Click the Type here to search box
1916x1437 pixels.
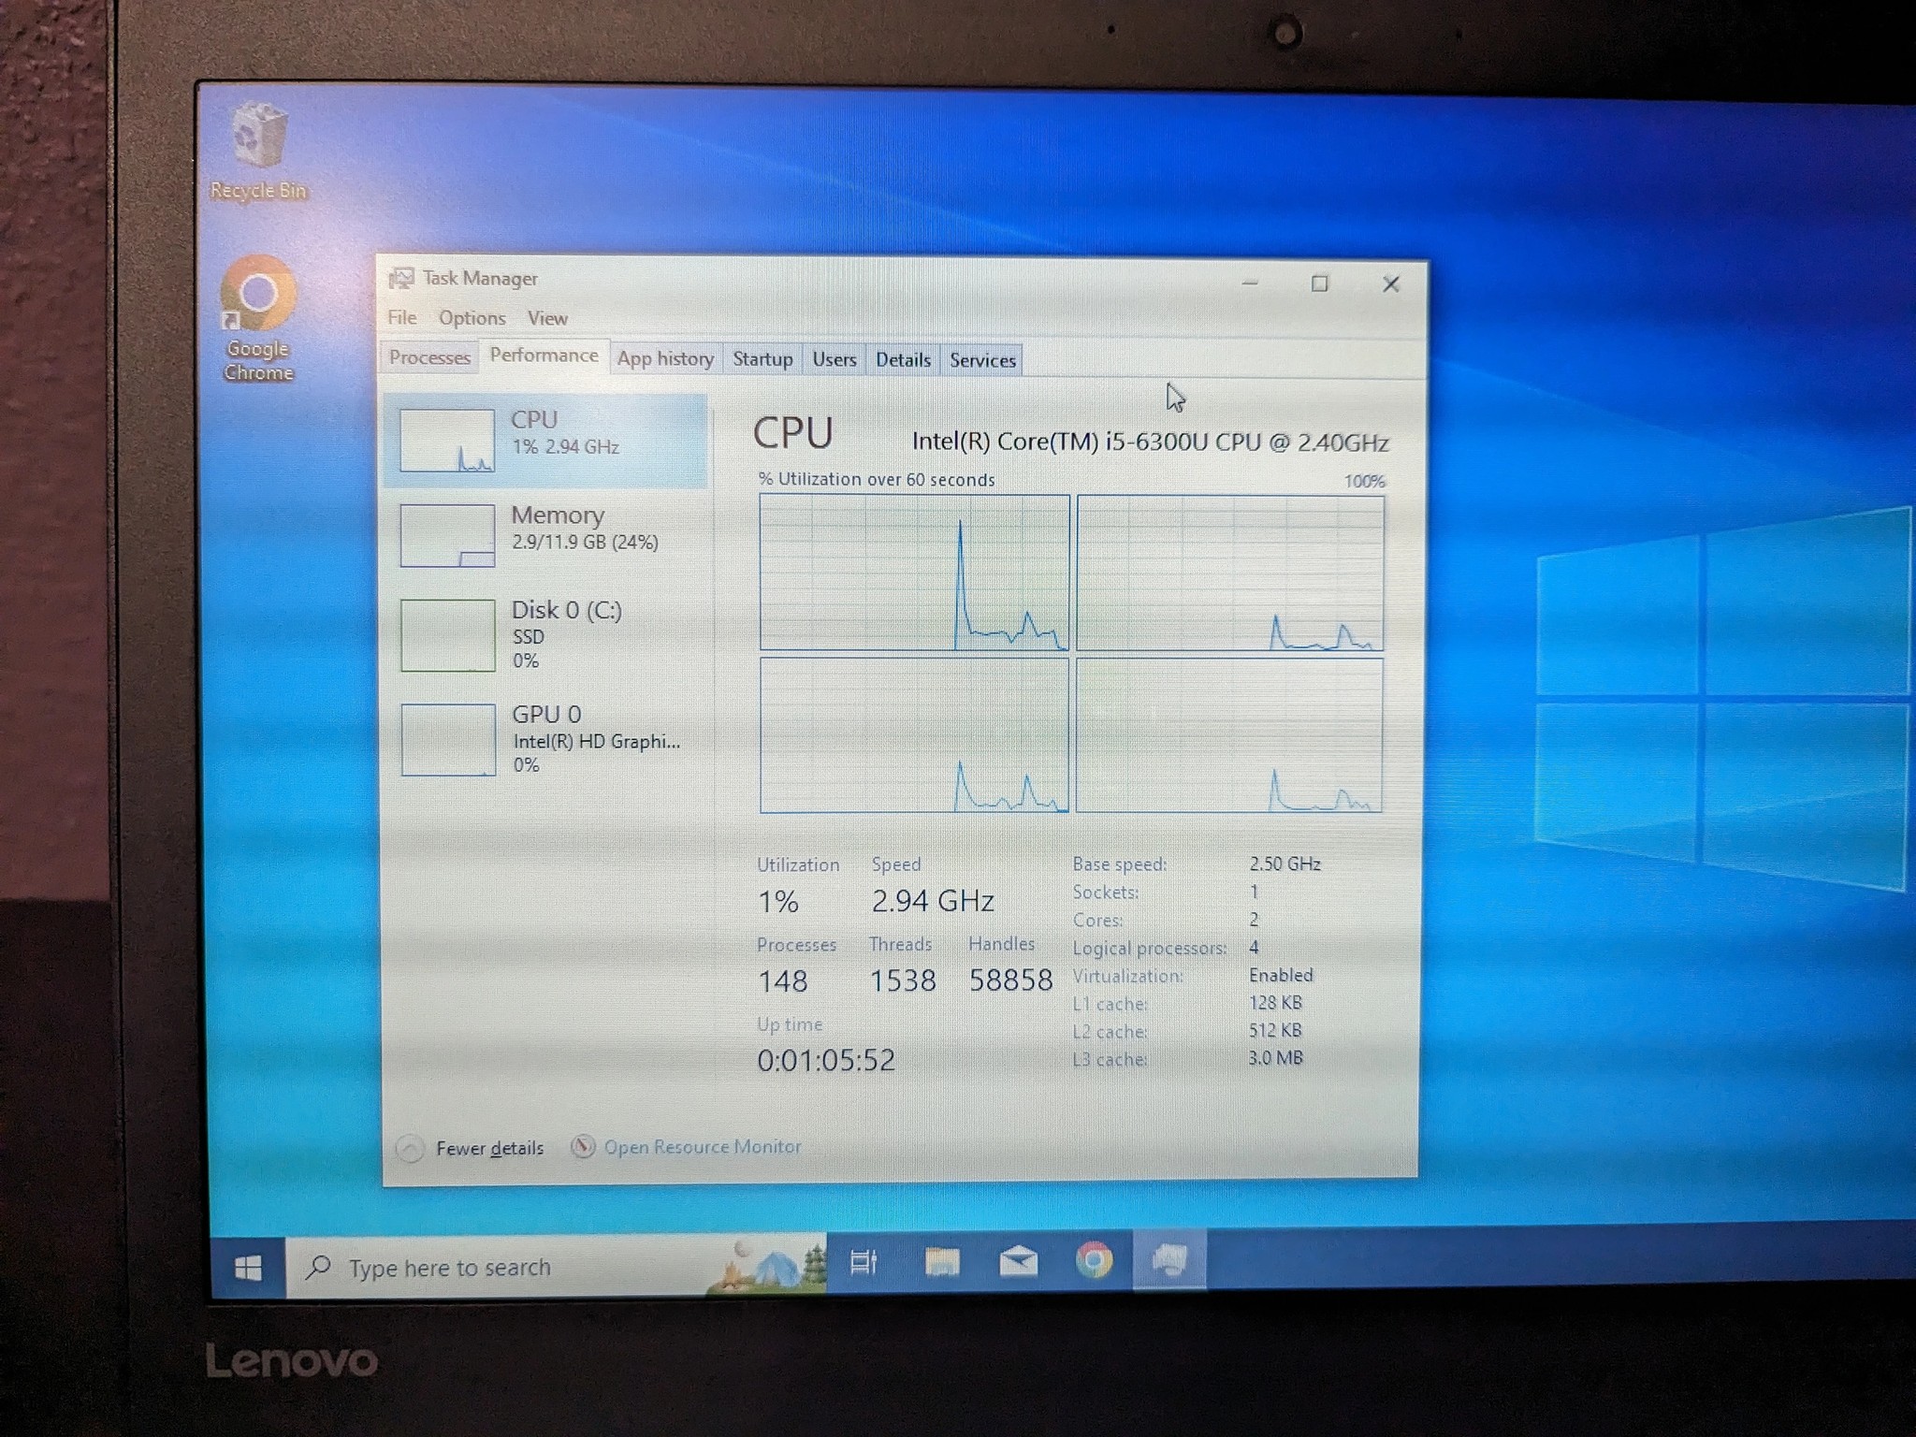(555, 1268)
